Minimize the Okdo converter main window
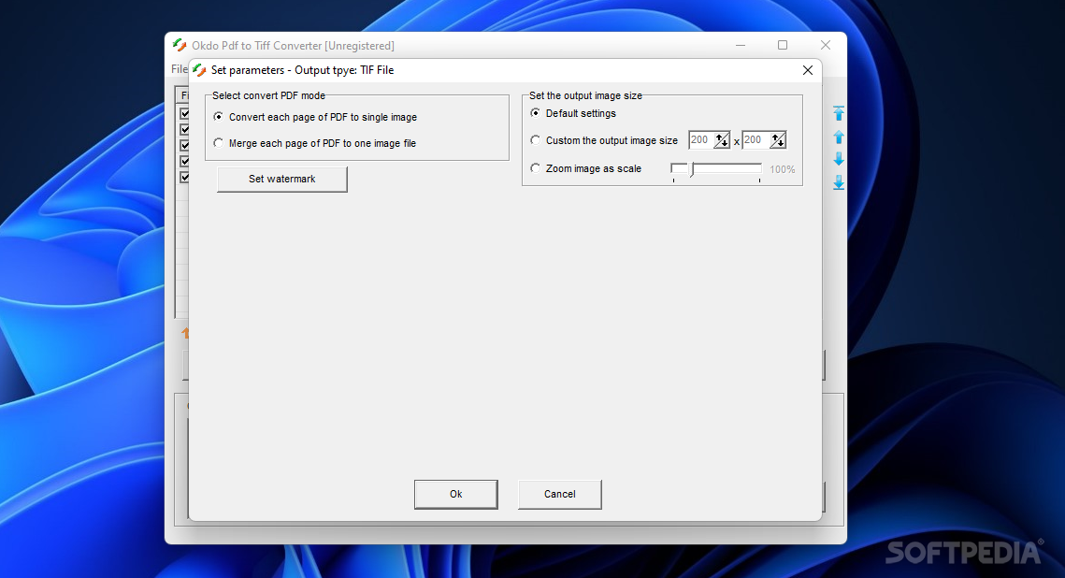Viewport: 1065px width, 578px height. coord(741,45)
